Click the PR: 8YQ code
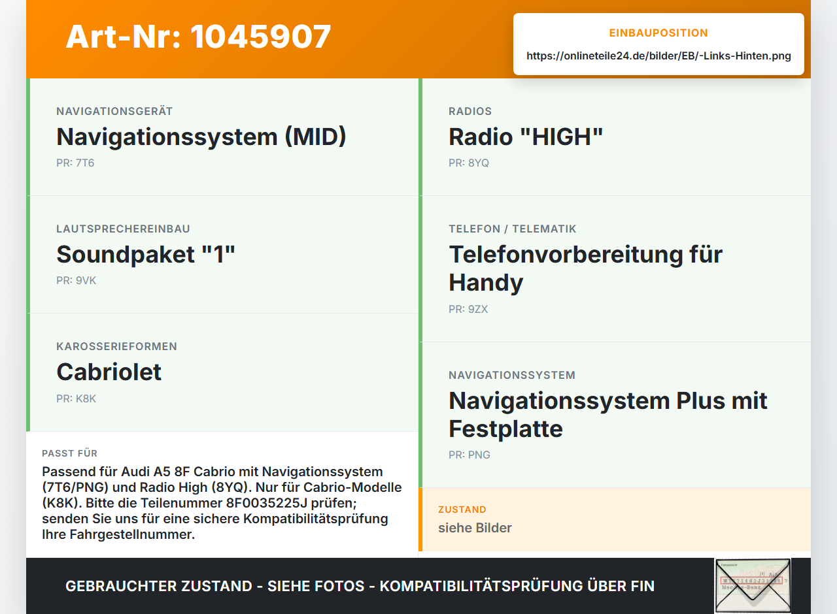Image resolution: width=837 pixels, height=614 pixels. tap(469, 163)
